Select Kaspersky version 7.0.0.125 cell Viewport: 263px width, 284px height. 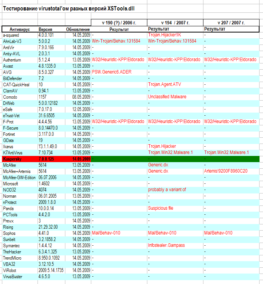[x=51, y=159]
